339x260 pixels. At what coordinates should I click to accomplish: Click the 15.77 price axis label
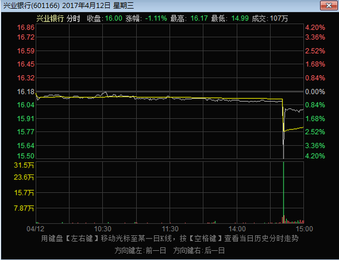coord(26,132)
